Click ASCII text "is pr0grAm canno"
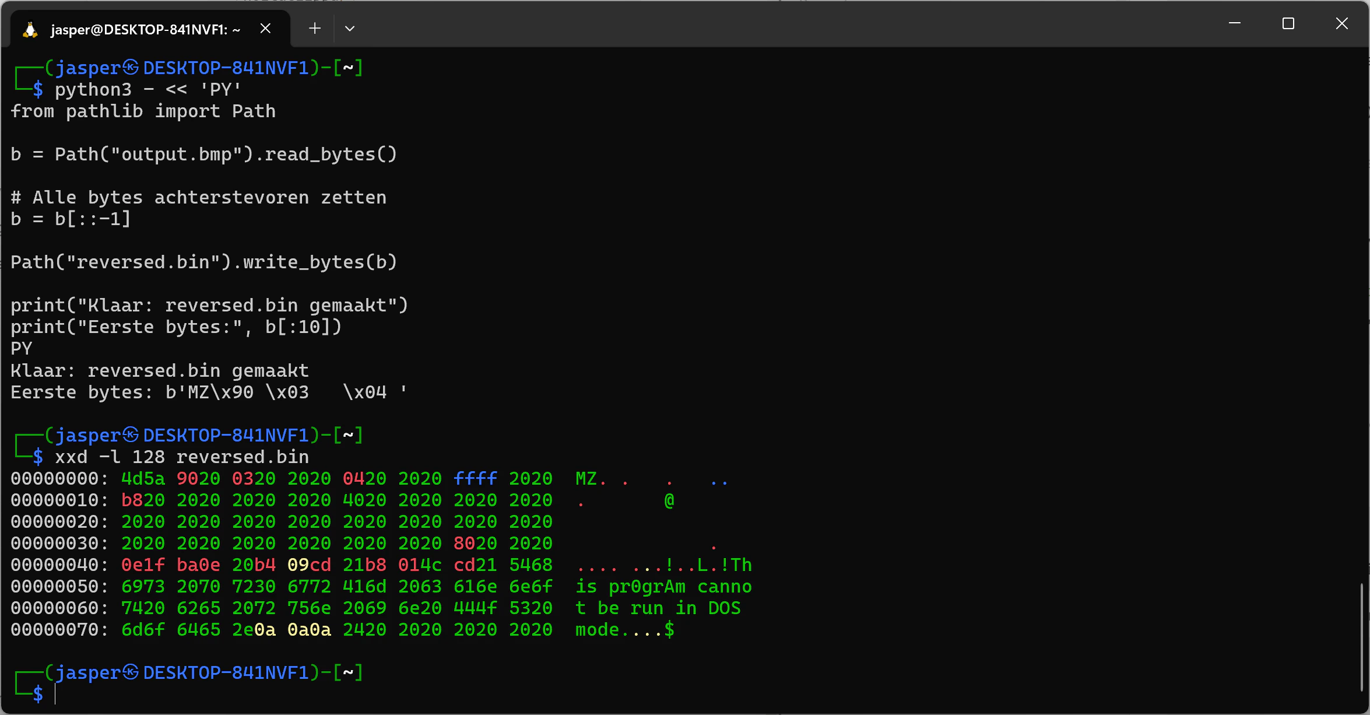The image size is (1370, 715). point(663,586)
